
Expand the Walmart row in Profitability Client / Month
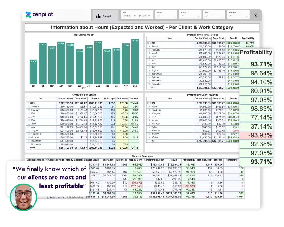click(149, 137)
